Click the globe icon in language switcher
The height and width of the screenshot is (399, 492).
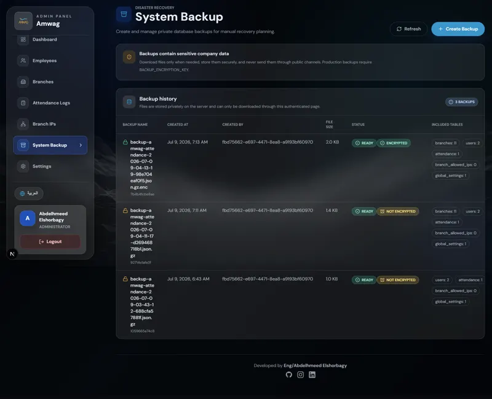pyautogui.click(x=22, y=193)
